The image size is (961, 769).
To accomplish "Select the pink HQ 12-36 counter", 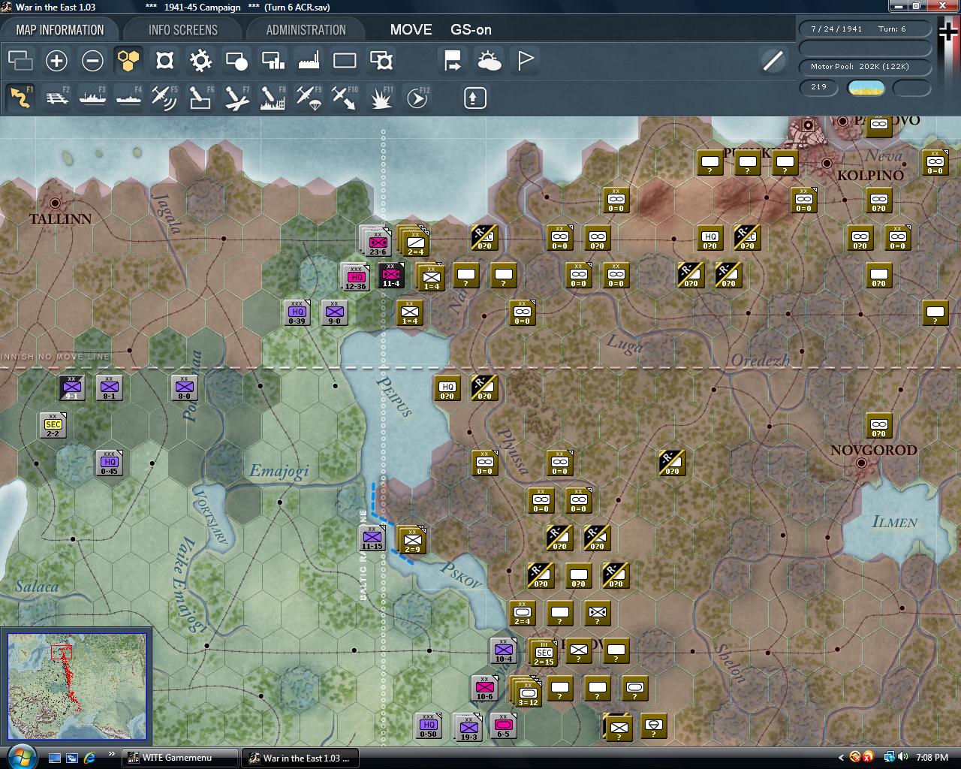I will pyautogui.click(x=355, y=277).
